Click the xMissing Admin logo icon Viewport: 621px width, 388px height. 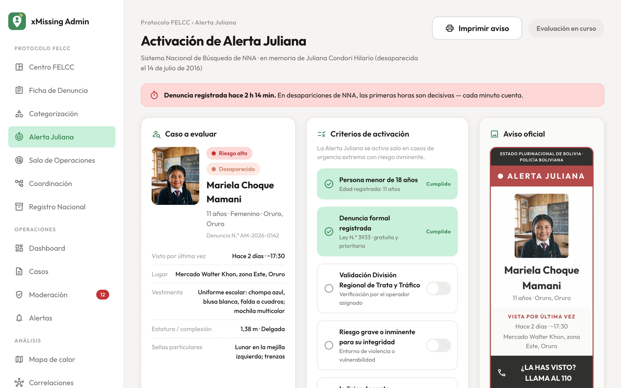pyautogui.click(x=17, y=21)
